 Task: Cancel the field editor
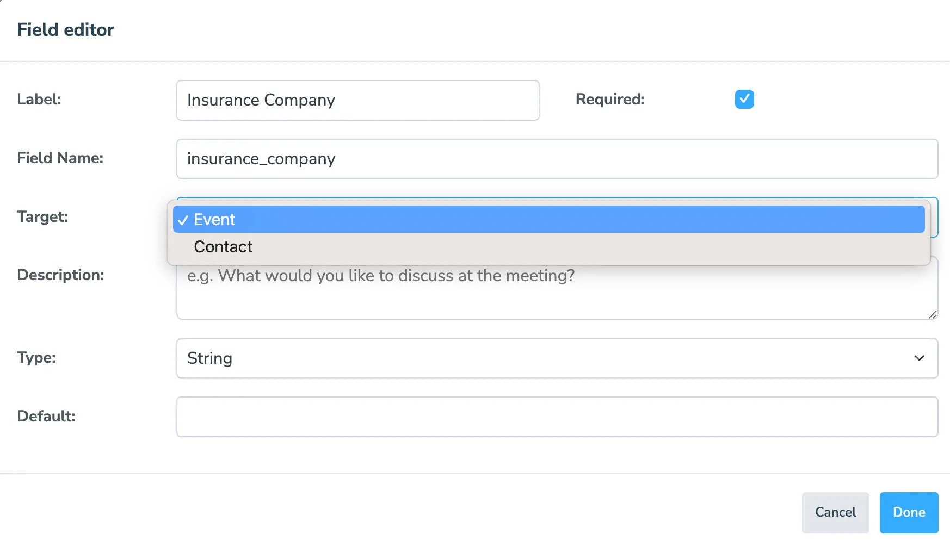[x=835, y=512]
